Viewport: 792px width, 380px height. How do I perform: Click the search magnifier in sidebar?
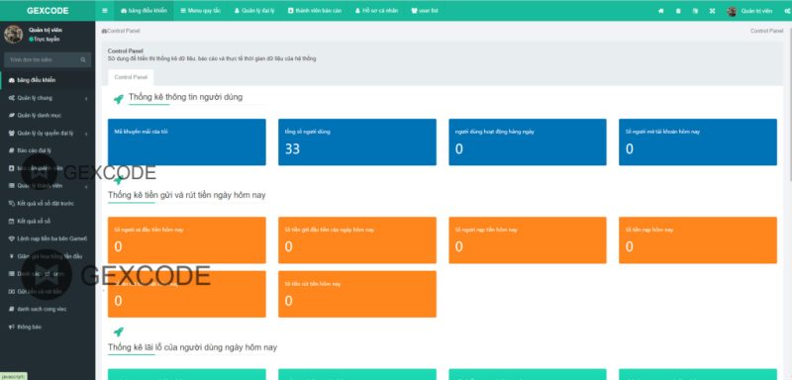point(83,59)
